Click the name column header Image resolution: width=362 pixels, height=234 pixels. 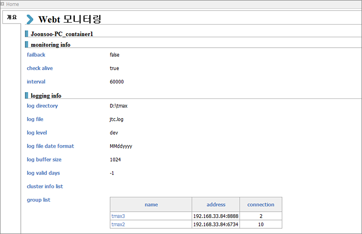tap(151, 205)
